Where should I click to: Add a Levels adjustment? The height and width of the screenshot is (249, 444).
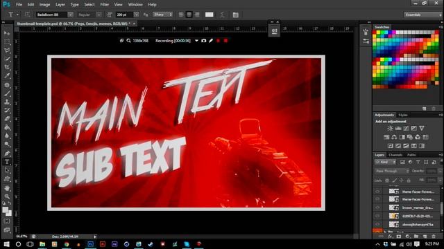point(398,129)
